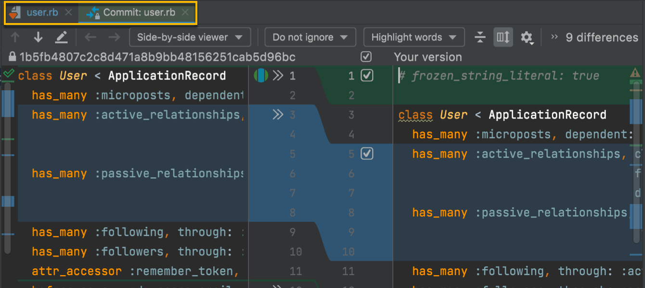Uncheck the line 1 change checkbox
The height and width of the screenshot is (288, 645).
[x=367, y=75]
